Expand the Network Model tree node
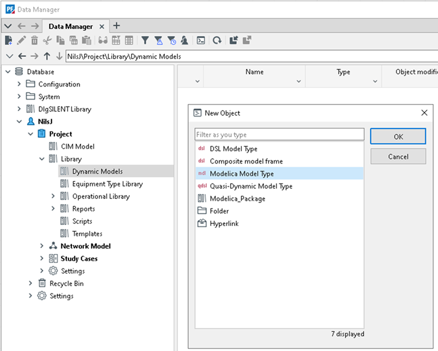Viewport: 438px width, 351px height. pos(42,246)
